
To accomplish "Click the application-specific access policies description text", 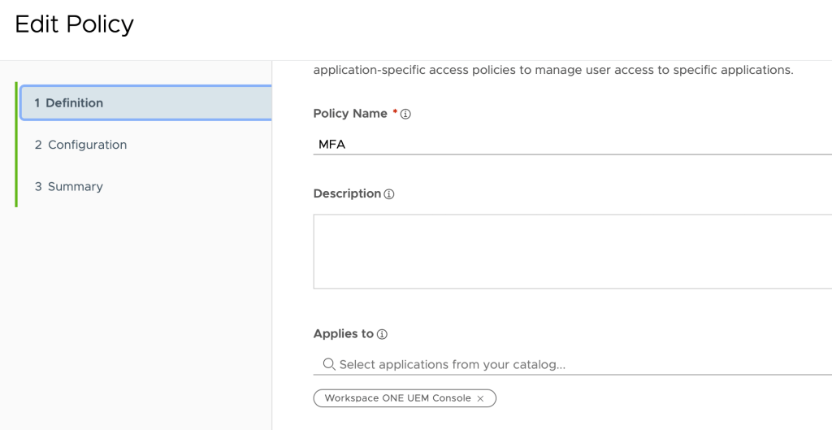I will pos(552,70).
